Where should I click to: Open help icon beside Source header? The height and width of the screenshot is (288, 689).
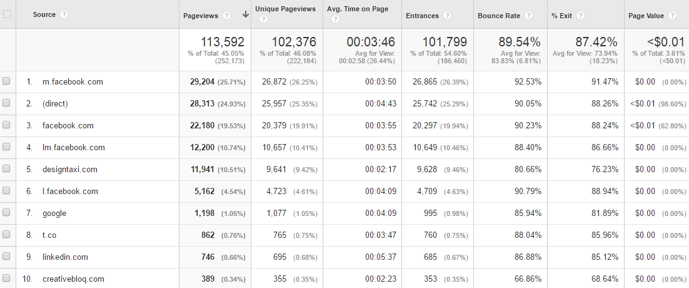click(x=64, y=14)
